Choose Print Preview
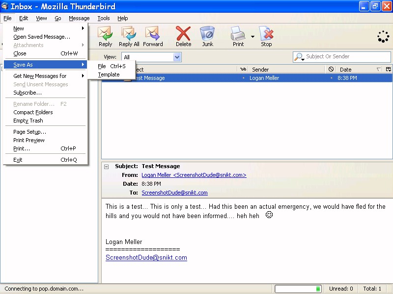This screenshot has width=393, height=294. coord(46,140)
